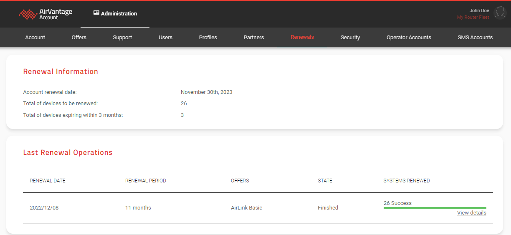This screenshot has height=235, width=511.
Task: Open the John Doe user avatar
Action: [500, 13]
